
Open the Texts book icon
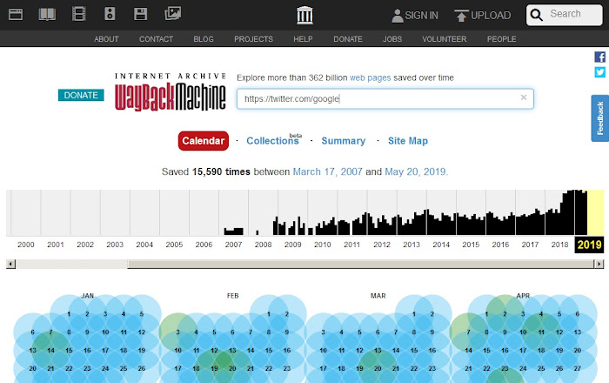click(47, 15)
